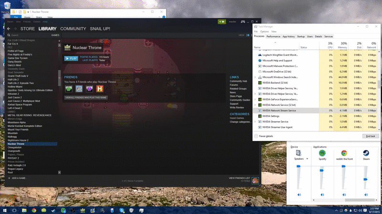
Task: Click the Steam taskbar icon
Action: (x=53, y=210)
